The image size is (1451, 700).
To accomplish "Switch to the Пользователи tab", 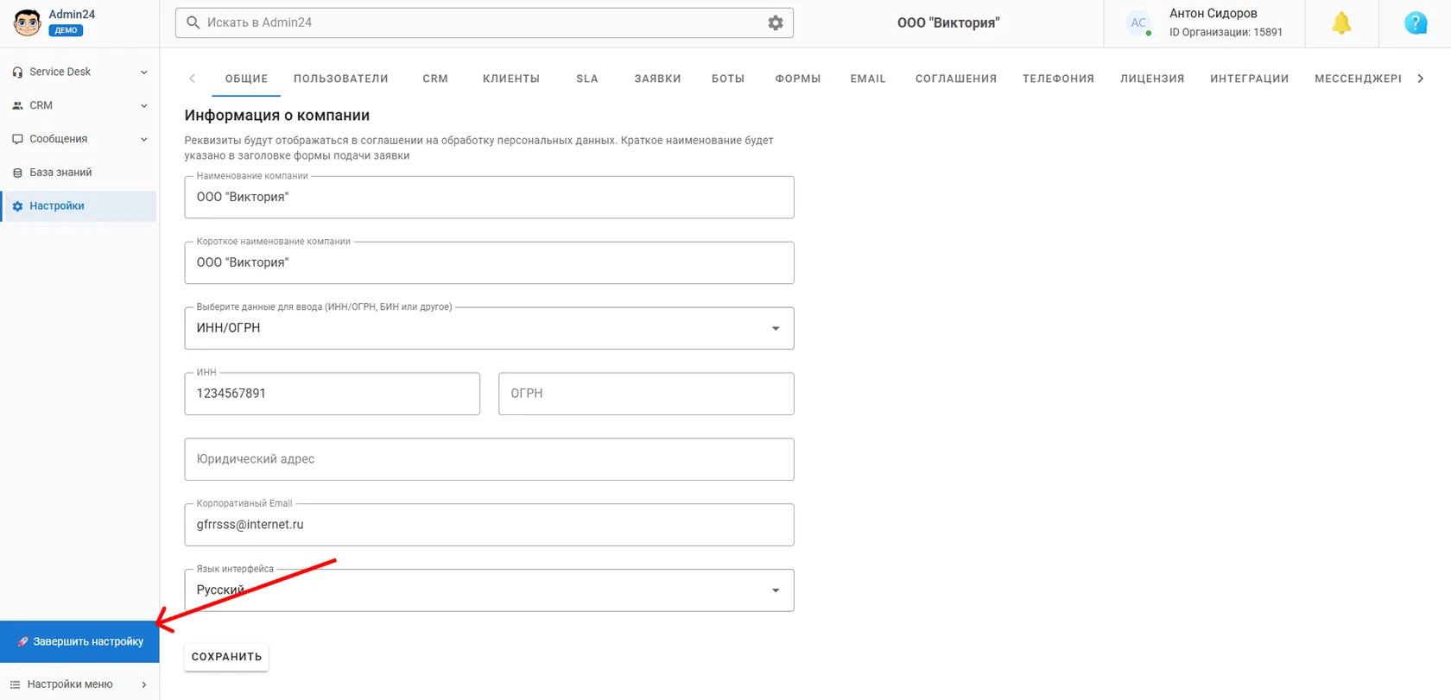I will pos(341,79).
